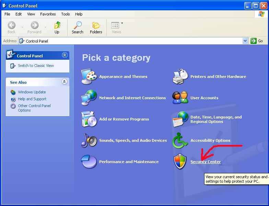
Task: Click Network and Internet Connections text
Action: pyautogui.click(x=132, y=98)
